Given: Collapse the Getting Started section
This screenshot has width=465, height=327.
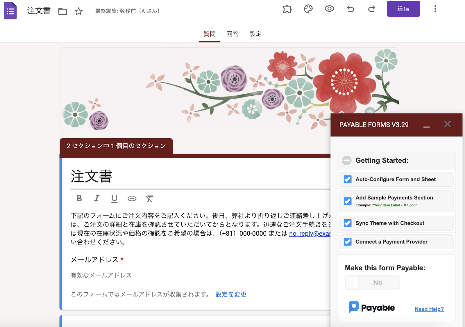Looking at the screenshot, I should [x=346, y=160].
